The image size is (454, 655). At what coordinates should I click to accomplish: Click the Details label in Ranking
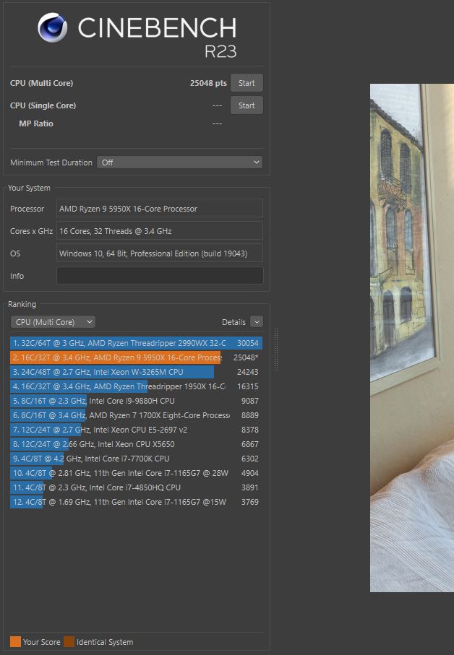pyautogui.click(x=234, y=322)
